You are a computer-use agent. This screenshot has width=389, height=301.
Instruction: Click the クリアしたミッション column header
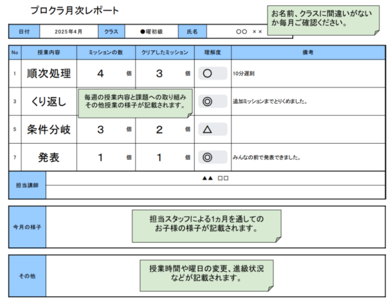pyautogui.click(x=164, y=52)
